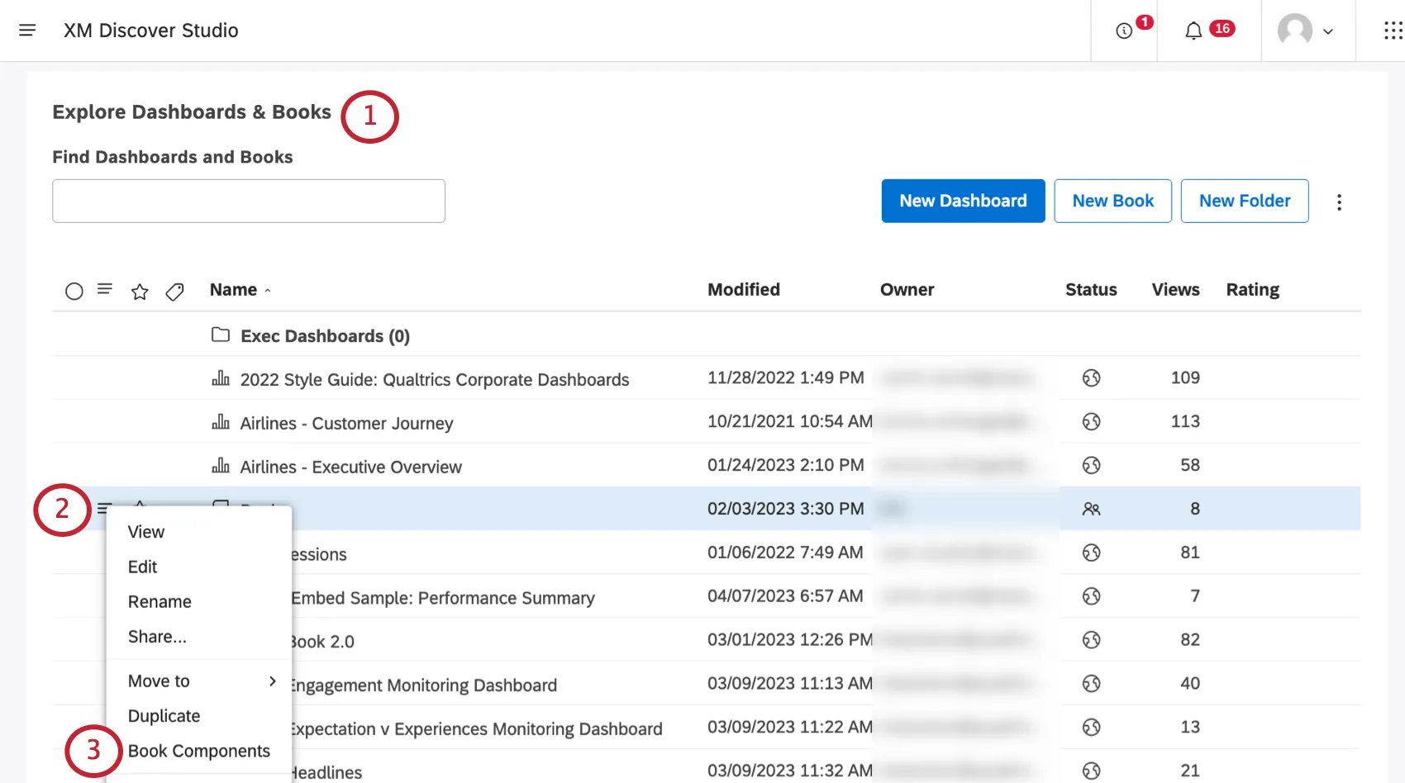
Task: Open the tag label column icon
Action: [x=174, y=291]
